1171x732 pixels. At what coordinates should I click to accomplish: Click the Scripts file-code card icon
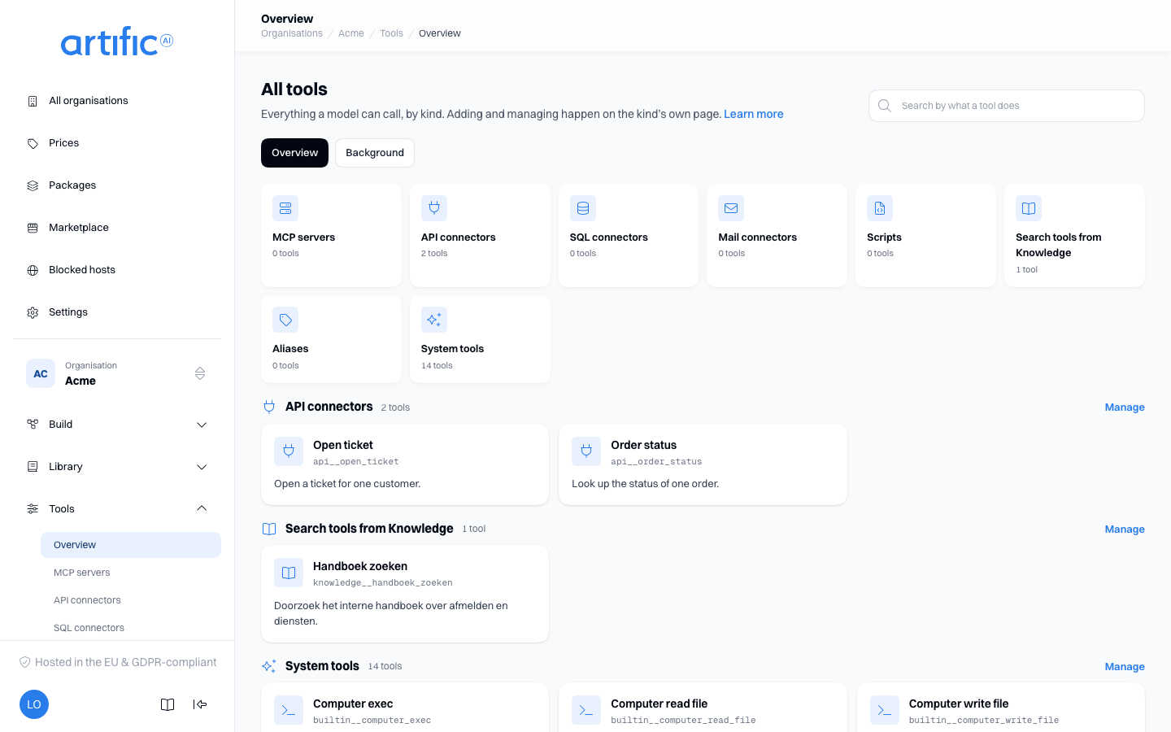tap(880, 208)
